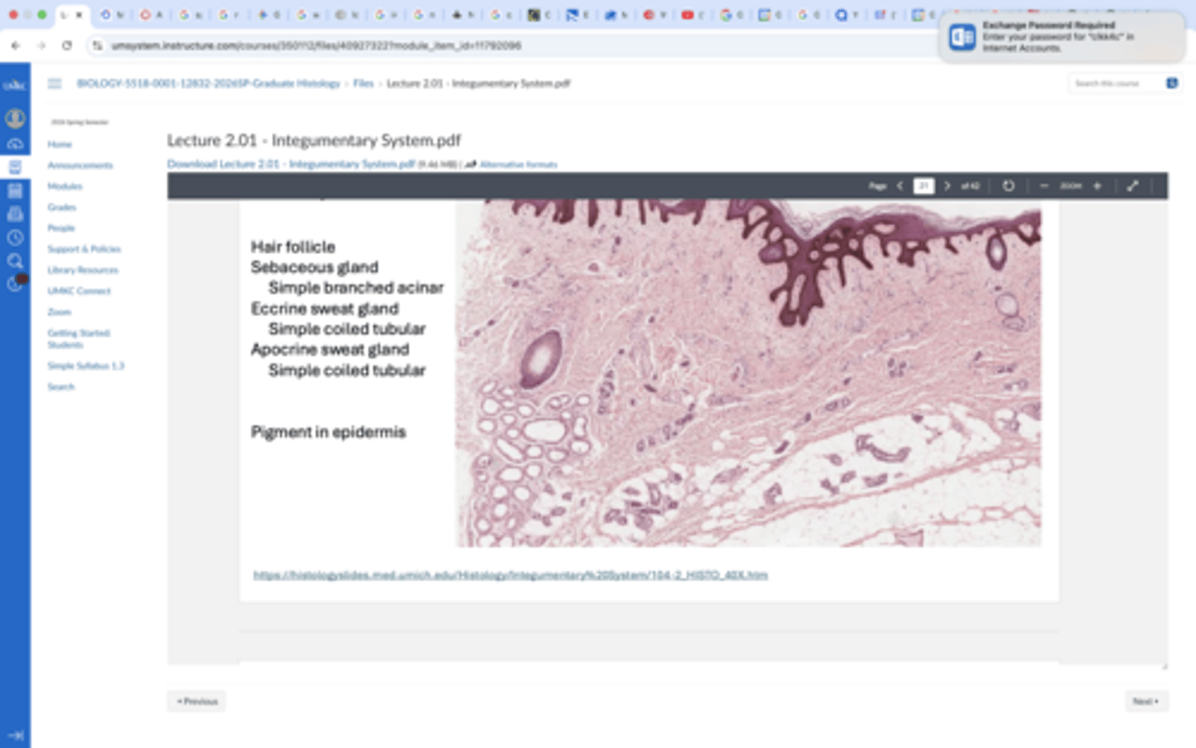Click the "Simple branched acinar" text on the slide
Viewport: 1196px width, 748px height.
[355, 287]
